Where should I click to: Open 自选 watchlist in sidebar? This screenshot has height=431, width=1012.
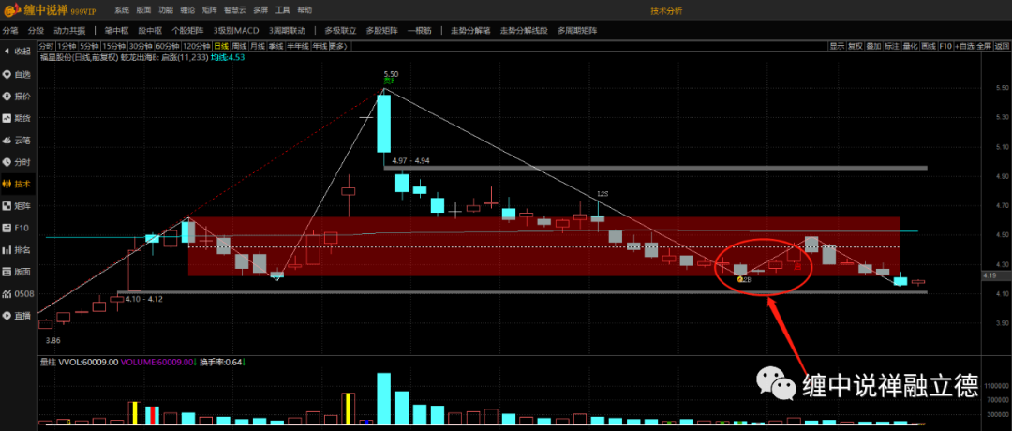(x=17, y=74)
